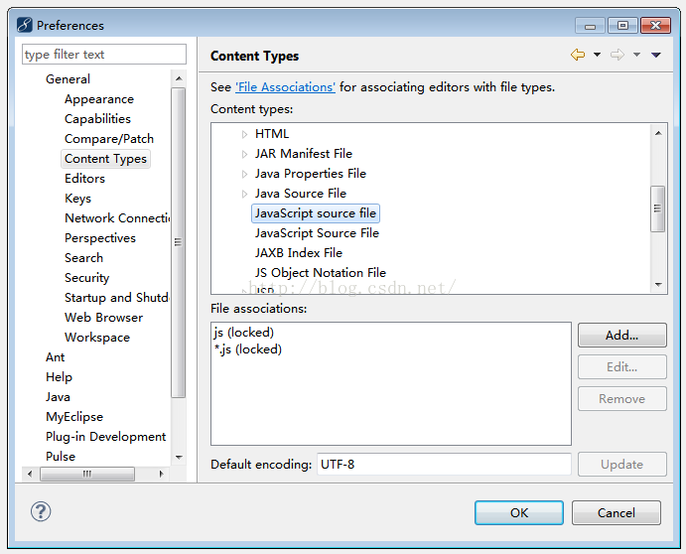Open Compare/Patch preferences page
The height and width of the screenshot is (554, 686).
pos(109,139)
